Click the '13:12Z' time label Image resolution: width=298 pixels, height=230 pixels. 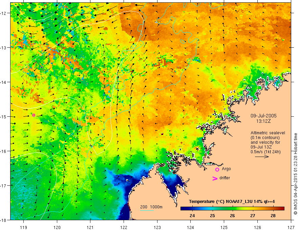263,121
